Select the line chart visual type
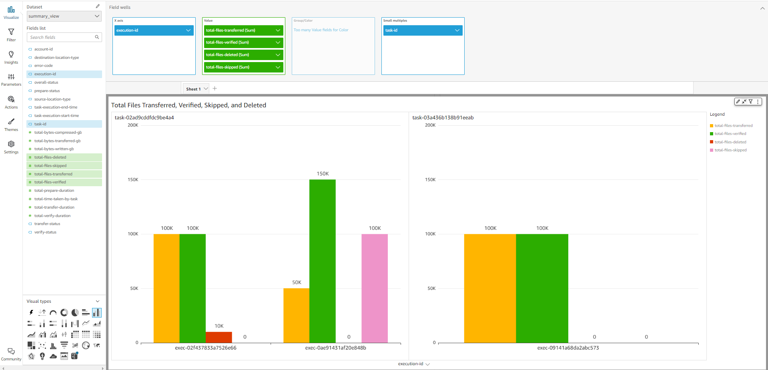 pyautogui.click(x=86, y=323)
